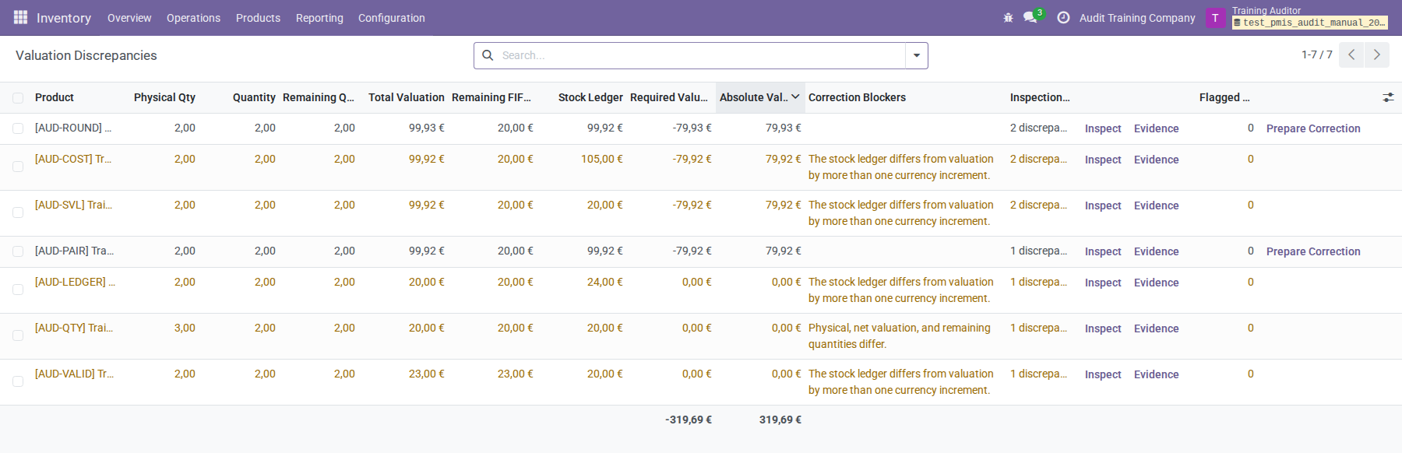Check the AUD-COST row checkbox
This screenshot has height=453, width=1402.
18,167
